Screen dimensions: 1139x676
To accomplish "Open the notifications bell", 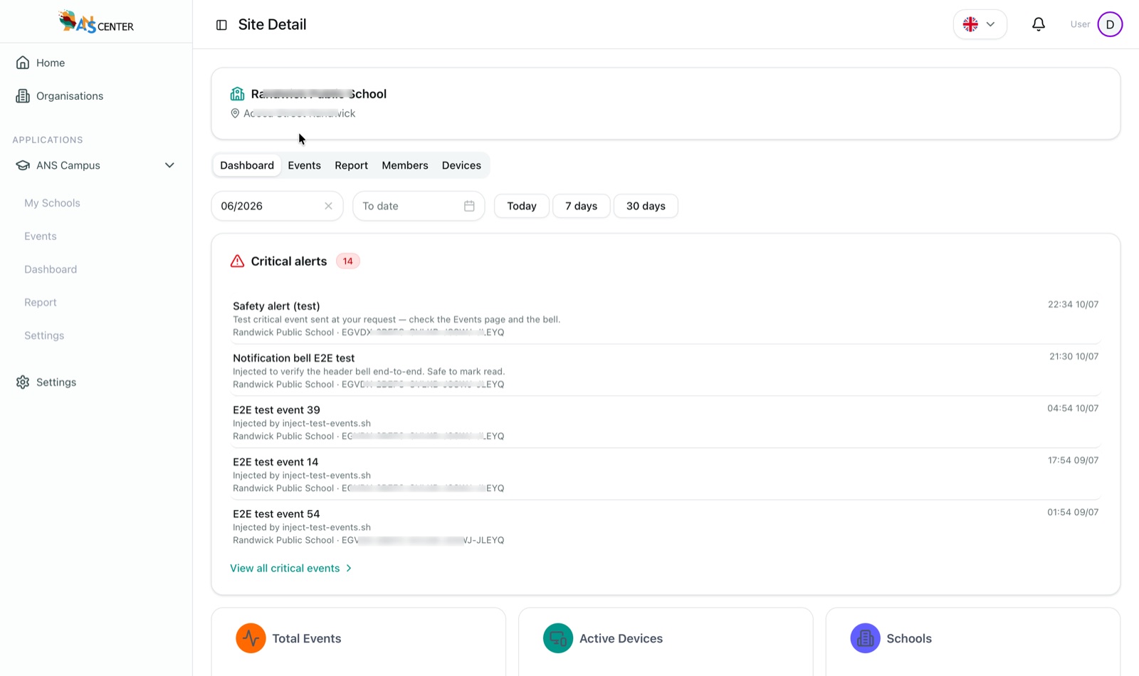I will coord(1039,25).
